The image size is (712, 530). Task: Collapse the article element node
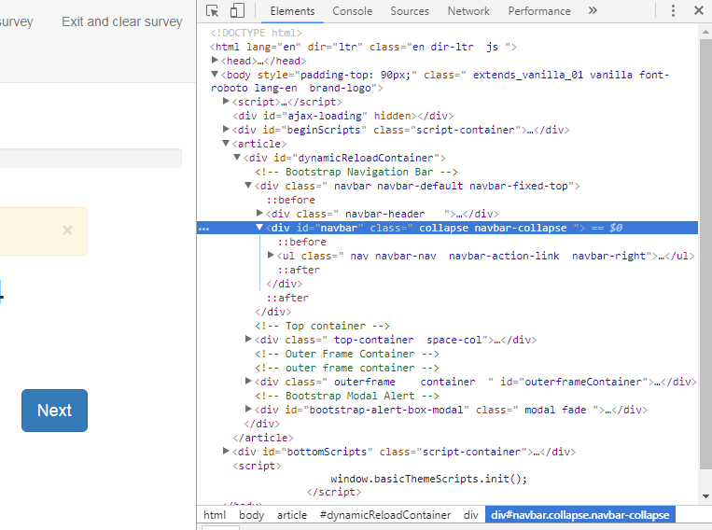[x=226, y=144]
